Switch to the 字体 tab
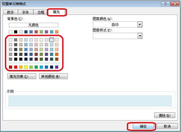Viewport: 181px width, 132px height. (25, 12)
